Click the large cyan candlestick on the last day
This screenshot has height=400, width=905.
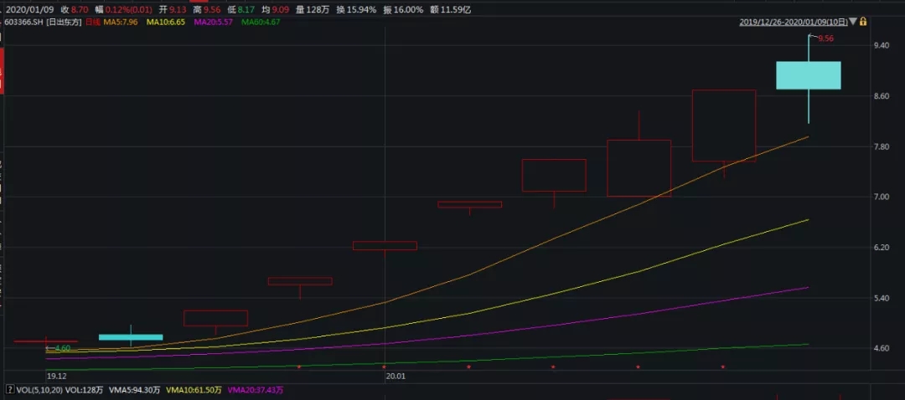point(808,75)
